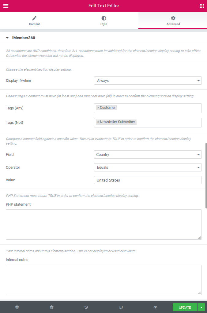Viewport: 207px width, 313px height.
Task: Open the Elementor hamburger menu
Action: tap(6, 6)
